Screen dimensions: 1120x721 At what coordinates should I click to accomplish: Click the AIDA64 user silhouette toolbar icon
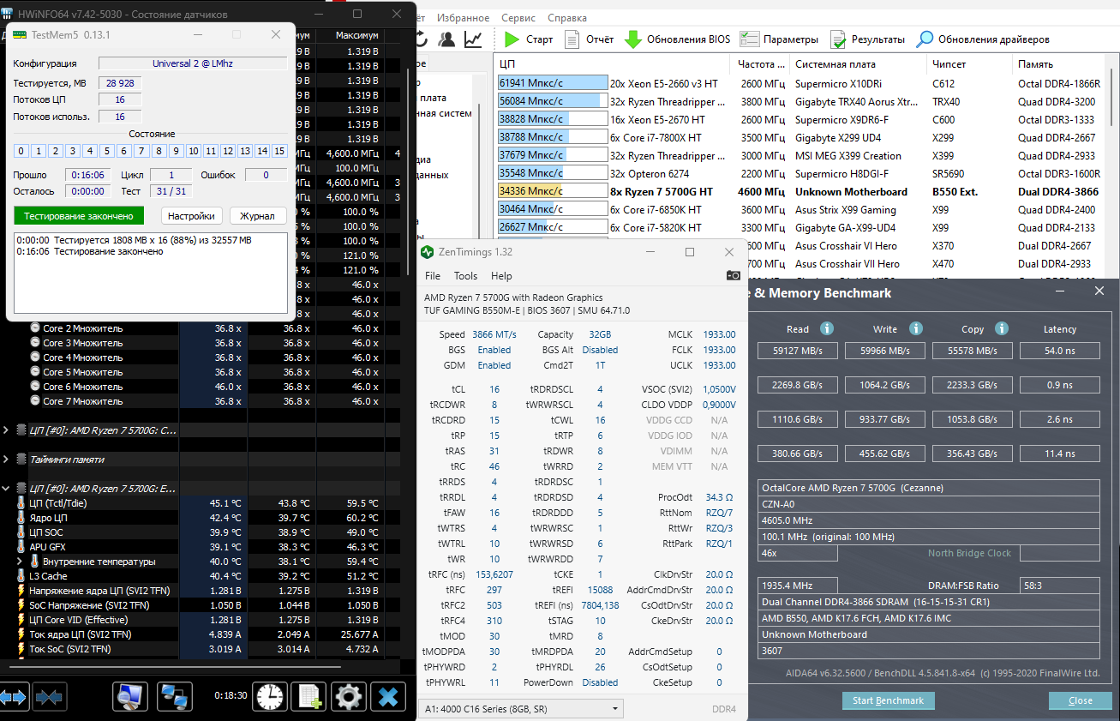click(446, 39)
